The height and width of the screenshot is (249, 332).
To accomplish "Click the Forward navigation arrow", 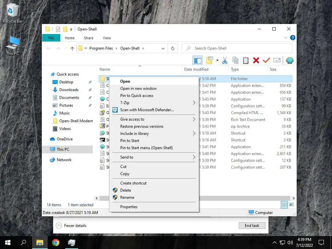I will point(58,49).
